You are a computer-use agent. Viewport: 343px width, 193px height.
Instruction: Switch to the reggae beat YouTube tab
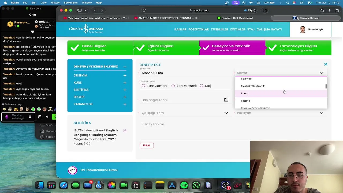coord(95,18)
